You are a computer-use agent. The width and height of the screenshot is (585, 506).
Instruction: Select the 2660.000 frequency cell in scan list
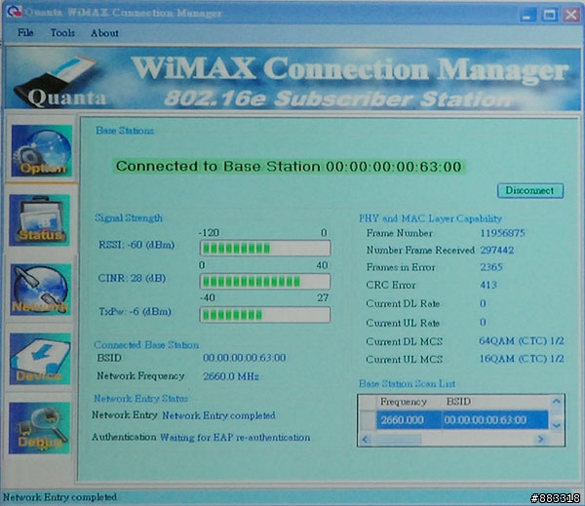pyautogui.click(x=409, y=420)
